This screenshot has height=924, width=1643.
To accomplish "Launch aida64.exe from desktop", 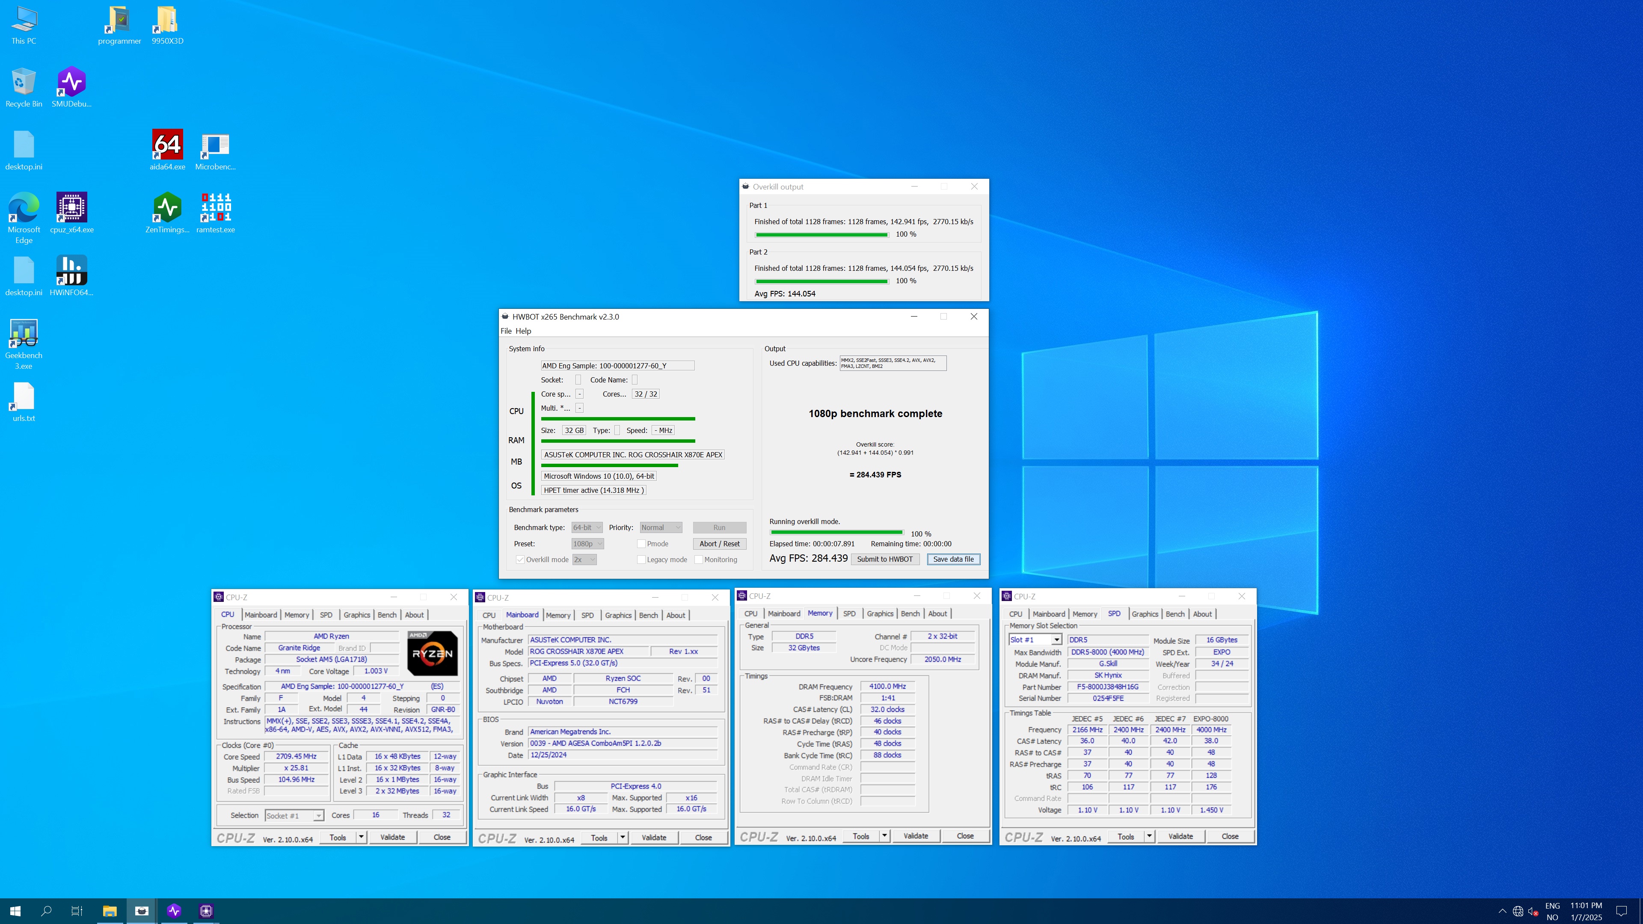I will [167, 151].
